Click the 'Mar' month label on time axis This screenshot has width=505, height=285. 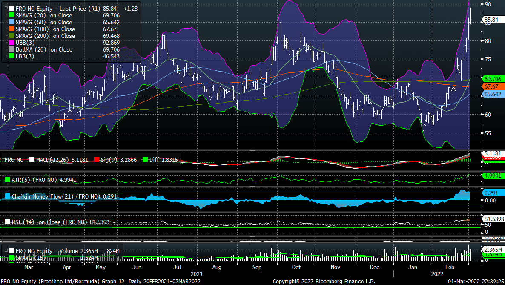(x=29, y=267)
